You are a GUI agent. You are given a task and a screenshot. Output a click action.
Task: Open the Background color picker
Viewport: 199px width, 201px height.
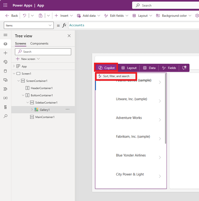coord(174,16)
